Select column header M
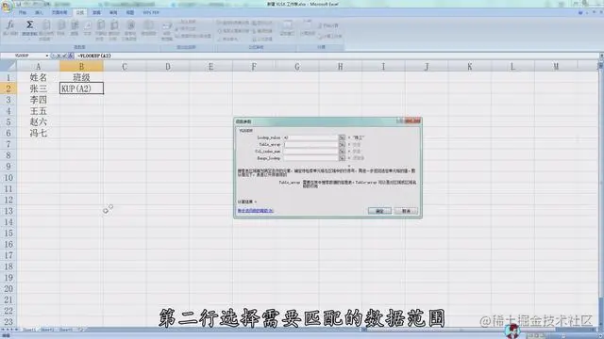Image resolution: width=604 pixels, height=339 pixels. tap(556, 67)
